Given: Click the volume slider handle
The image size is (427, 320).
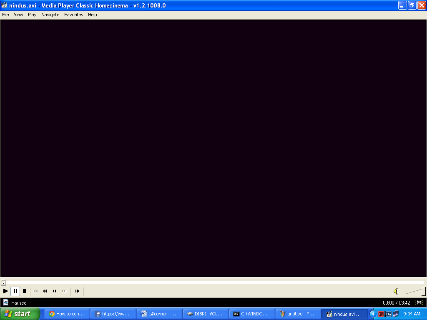Looking at the screenshot, I should (424, 291).
